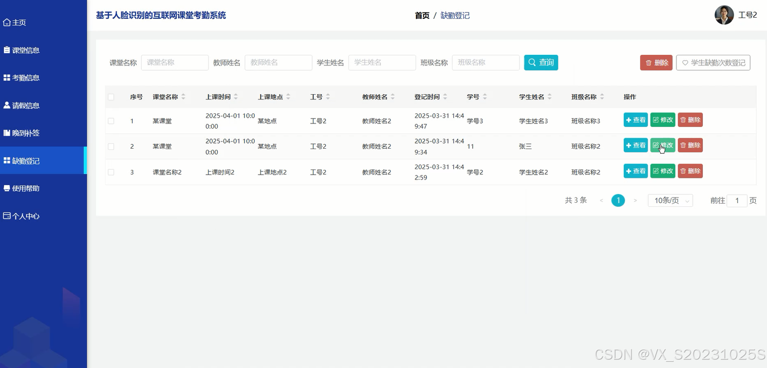Open 课堂信息 in the sidebar
Viewport: 767px width, 368px height.
pos(21,50)
